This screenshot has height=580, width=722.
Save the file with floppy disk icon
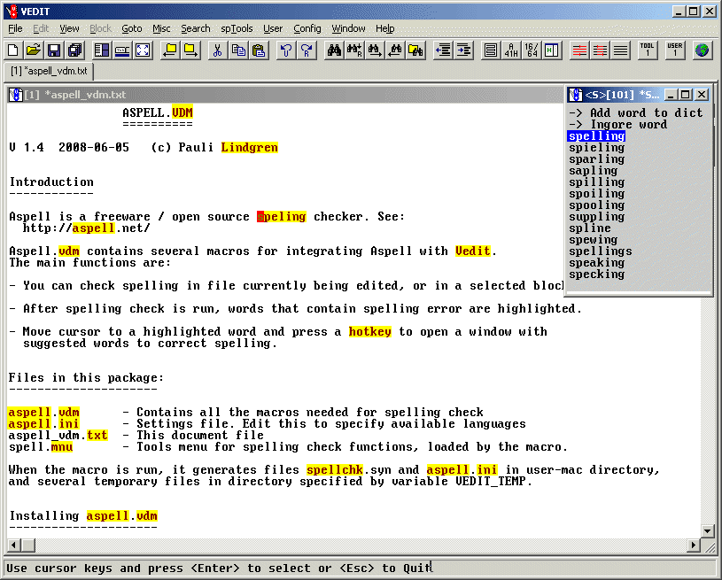click(x=54, y=50)
